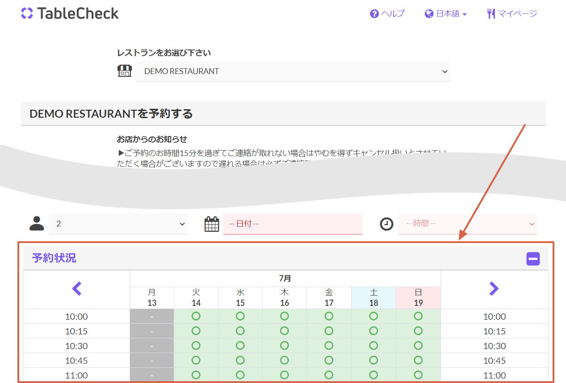The width and height of the screenshot is (566, 383).
Task: Select the 土 18 column header
Action: [x=374, y=298]
